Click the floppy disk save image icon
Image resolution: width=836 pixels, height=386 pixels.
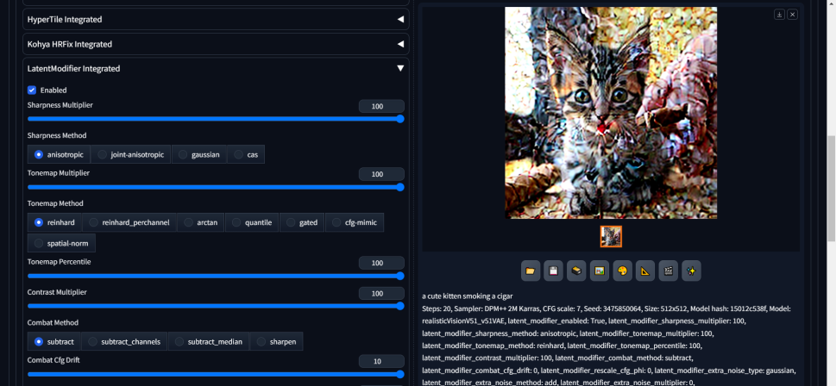click(x=554, y=271)
